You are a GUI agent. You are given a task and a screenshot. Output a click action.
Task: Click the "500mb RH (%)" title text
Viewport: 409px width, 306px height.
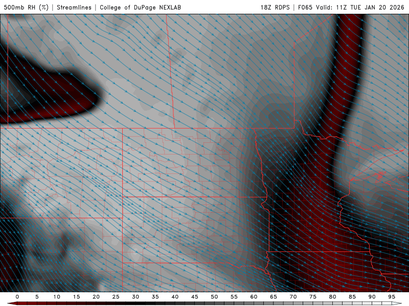click(x=26, y=7)
